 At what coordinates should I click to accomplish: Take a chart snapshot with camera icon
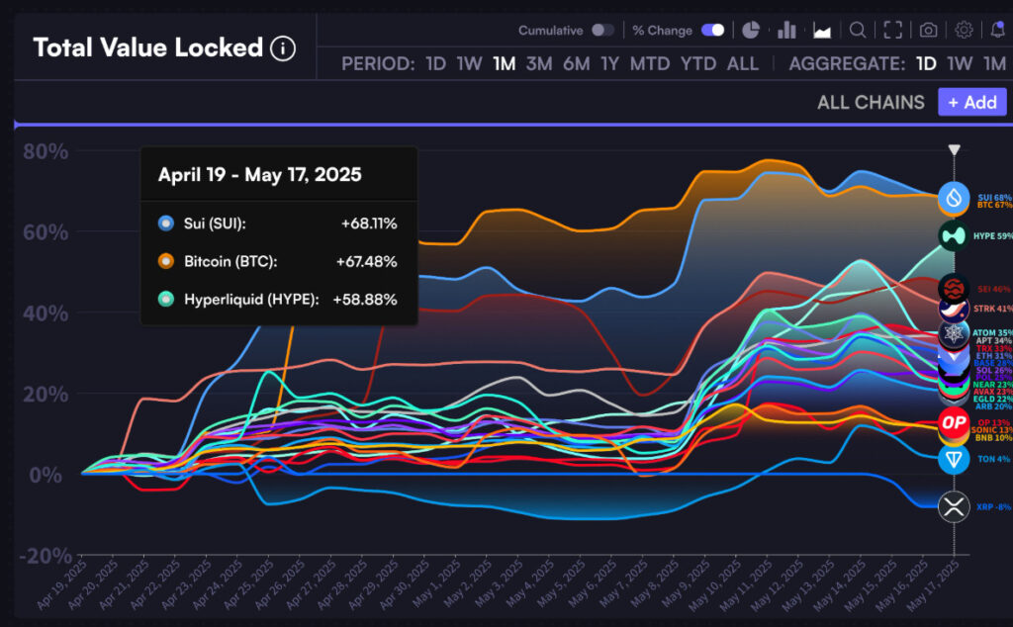[x=928, y=31]
